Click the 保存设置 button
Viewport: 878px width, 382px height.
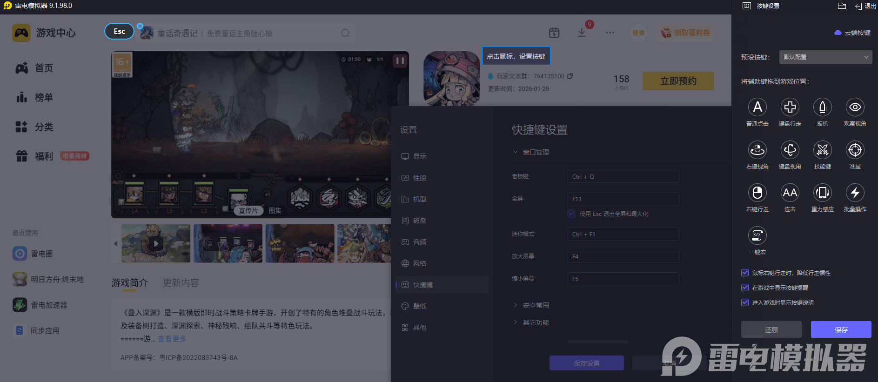[587, 363]
